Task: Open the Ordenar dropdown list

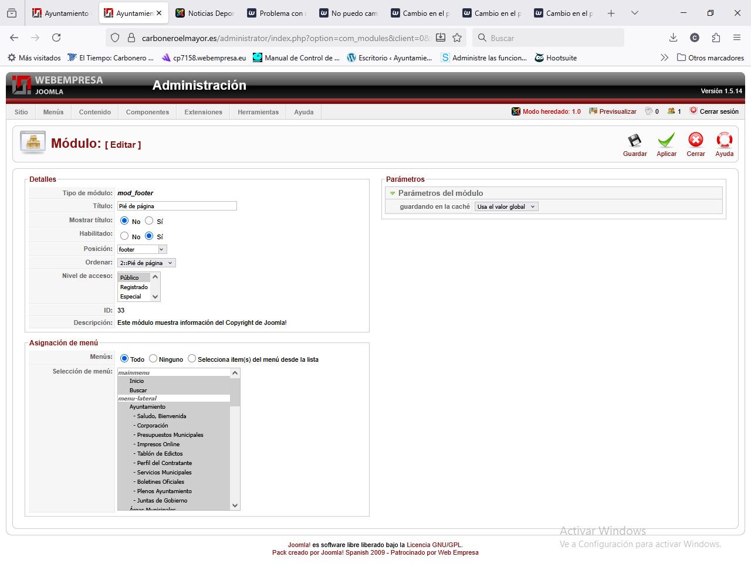Action: click(x=146, y=263)
